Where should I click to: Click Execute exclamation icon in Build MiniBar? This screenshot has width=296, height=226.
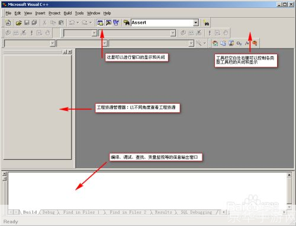(x=31, y=33)
